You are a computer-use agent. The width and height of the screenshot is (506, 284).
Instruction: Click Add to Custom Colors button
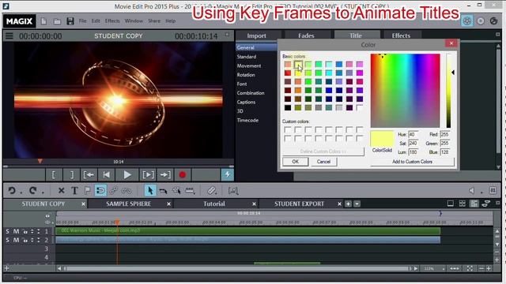click(412, 162)
